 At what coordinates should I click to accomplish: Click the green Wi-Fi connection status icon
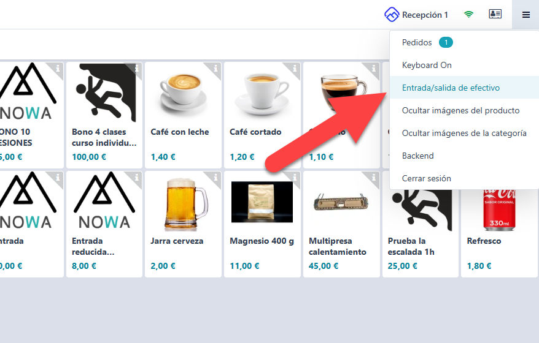coord(468,14)
